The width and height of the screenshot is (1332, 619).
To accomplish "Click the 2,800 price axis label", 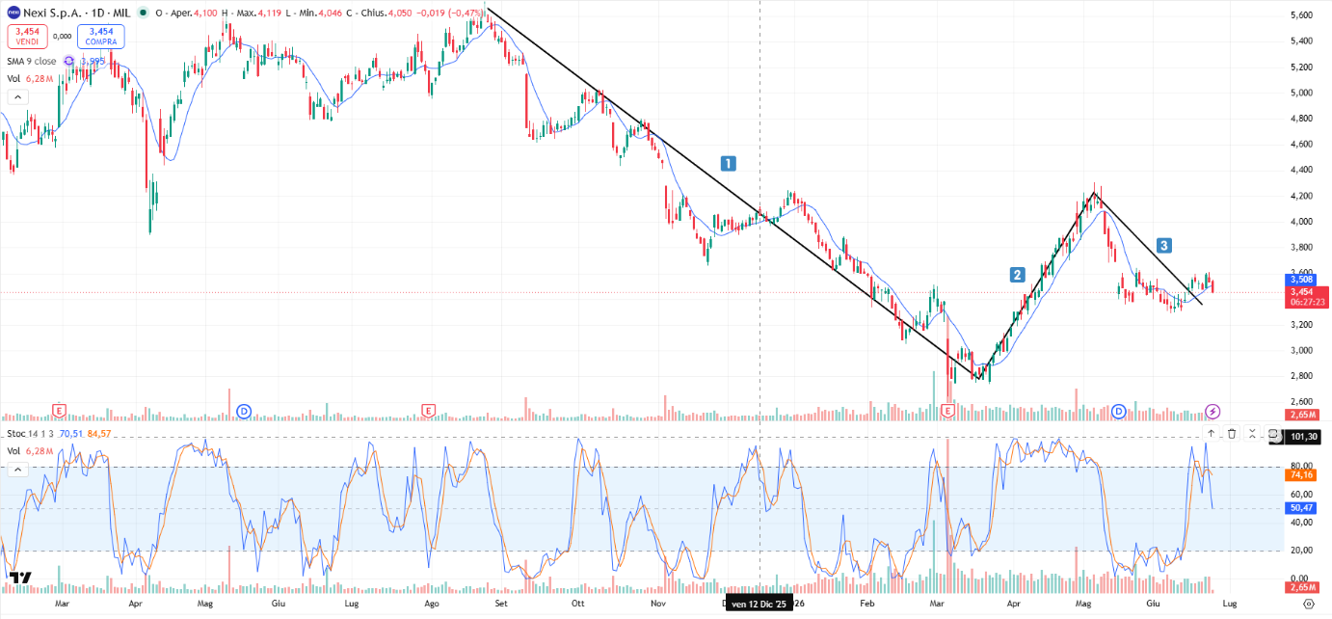I will coord(1301,376).
